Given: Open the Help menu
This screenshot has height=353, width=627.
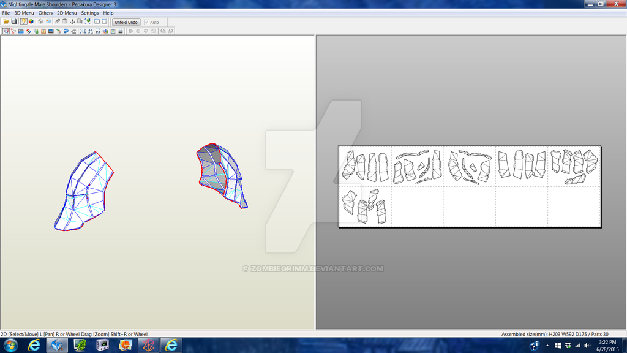Looking at the screenshot, I should coord(108,13).
